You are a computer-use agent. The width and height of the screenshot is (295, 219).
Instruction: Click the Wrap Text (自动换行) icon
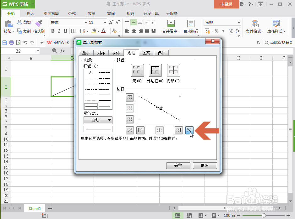[x=191, y=23]
